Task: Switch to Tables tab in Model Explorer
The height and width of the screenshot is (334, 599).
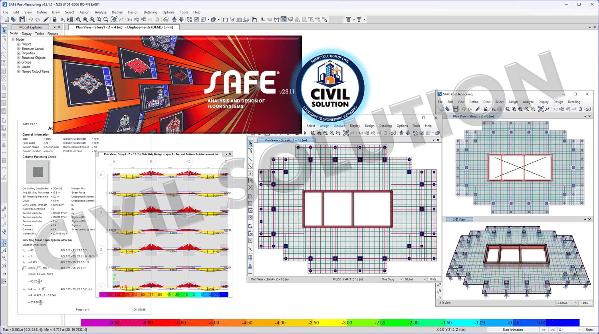Action: 39,34
